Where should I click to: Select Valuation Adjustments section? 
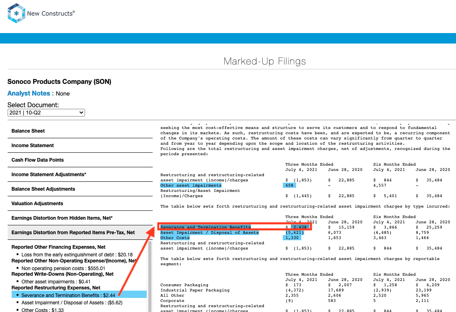pos(80,204)
